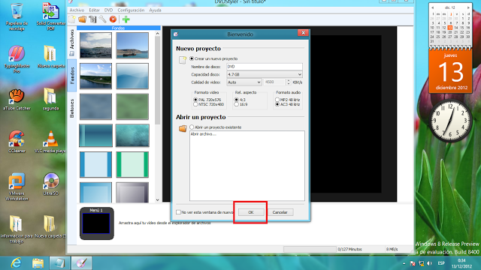Click OK in the Bienvenido dialog

(250, 212)
